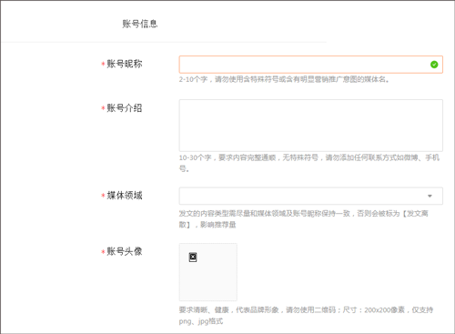Focus the 账号昵称 input field

pos(311,65)
